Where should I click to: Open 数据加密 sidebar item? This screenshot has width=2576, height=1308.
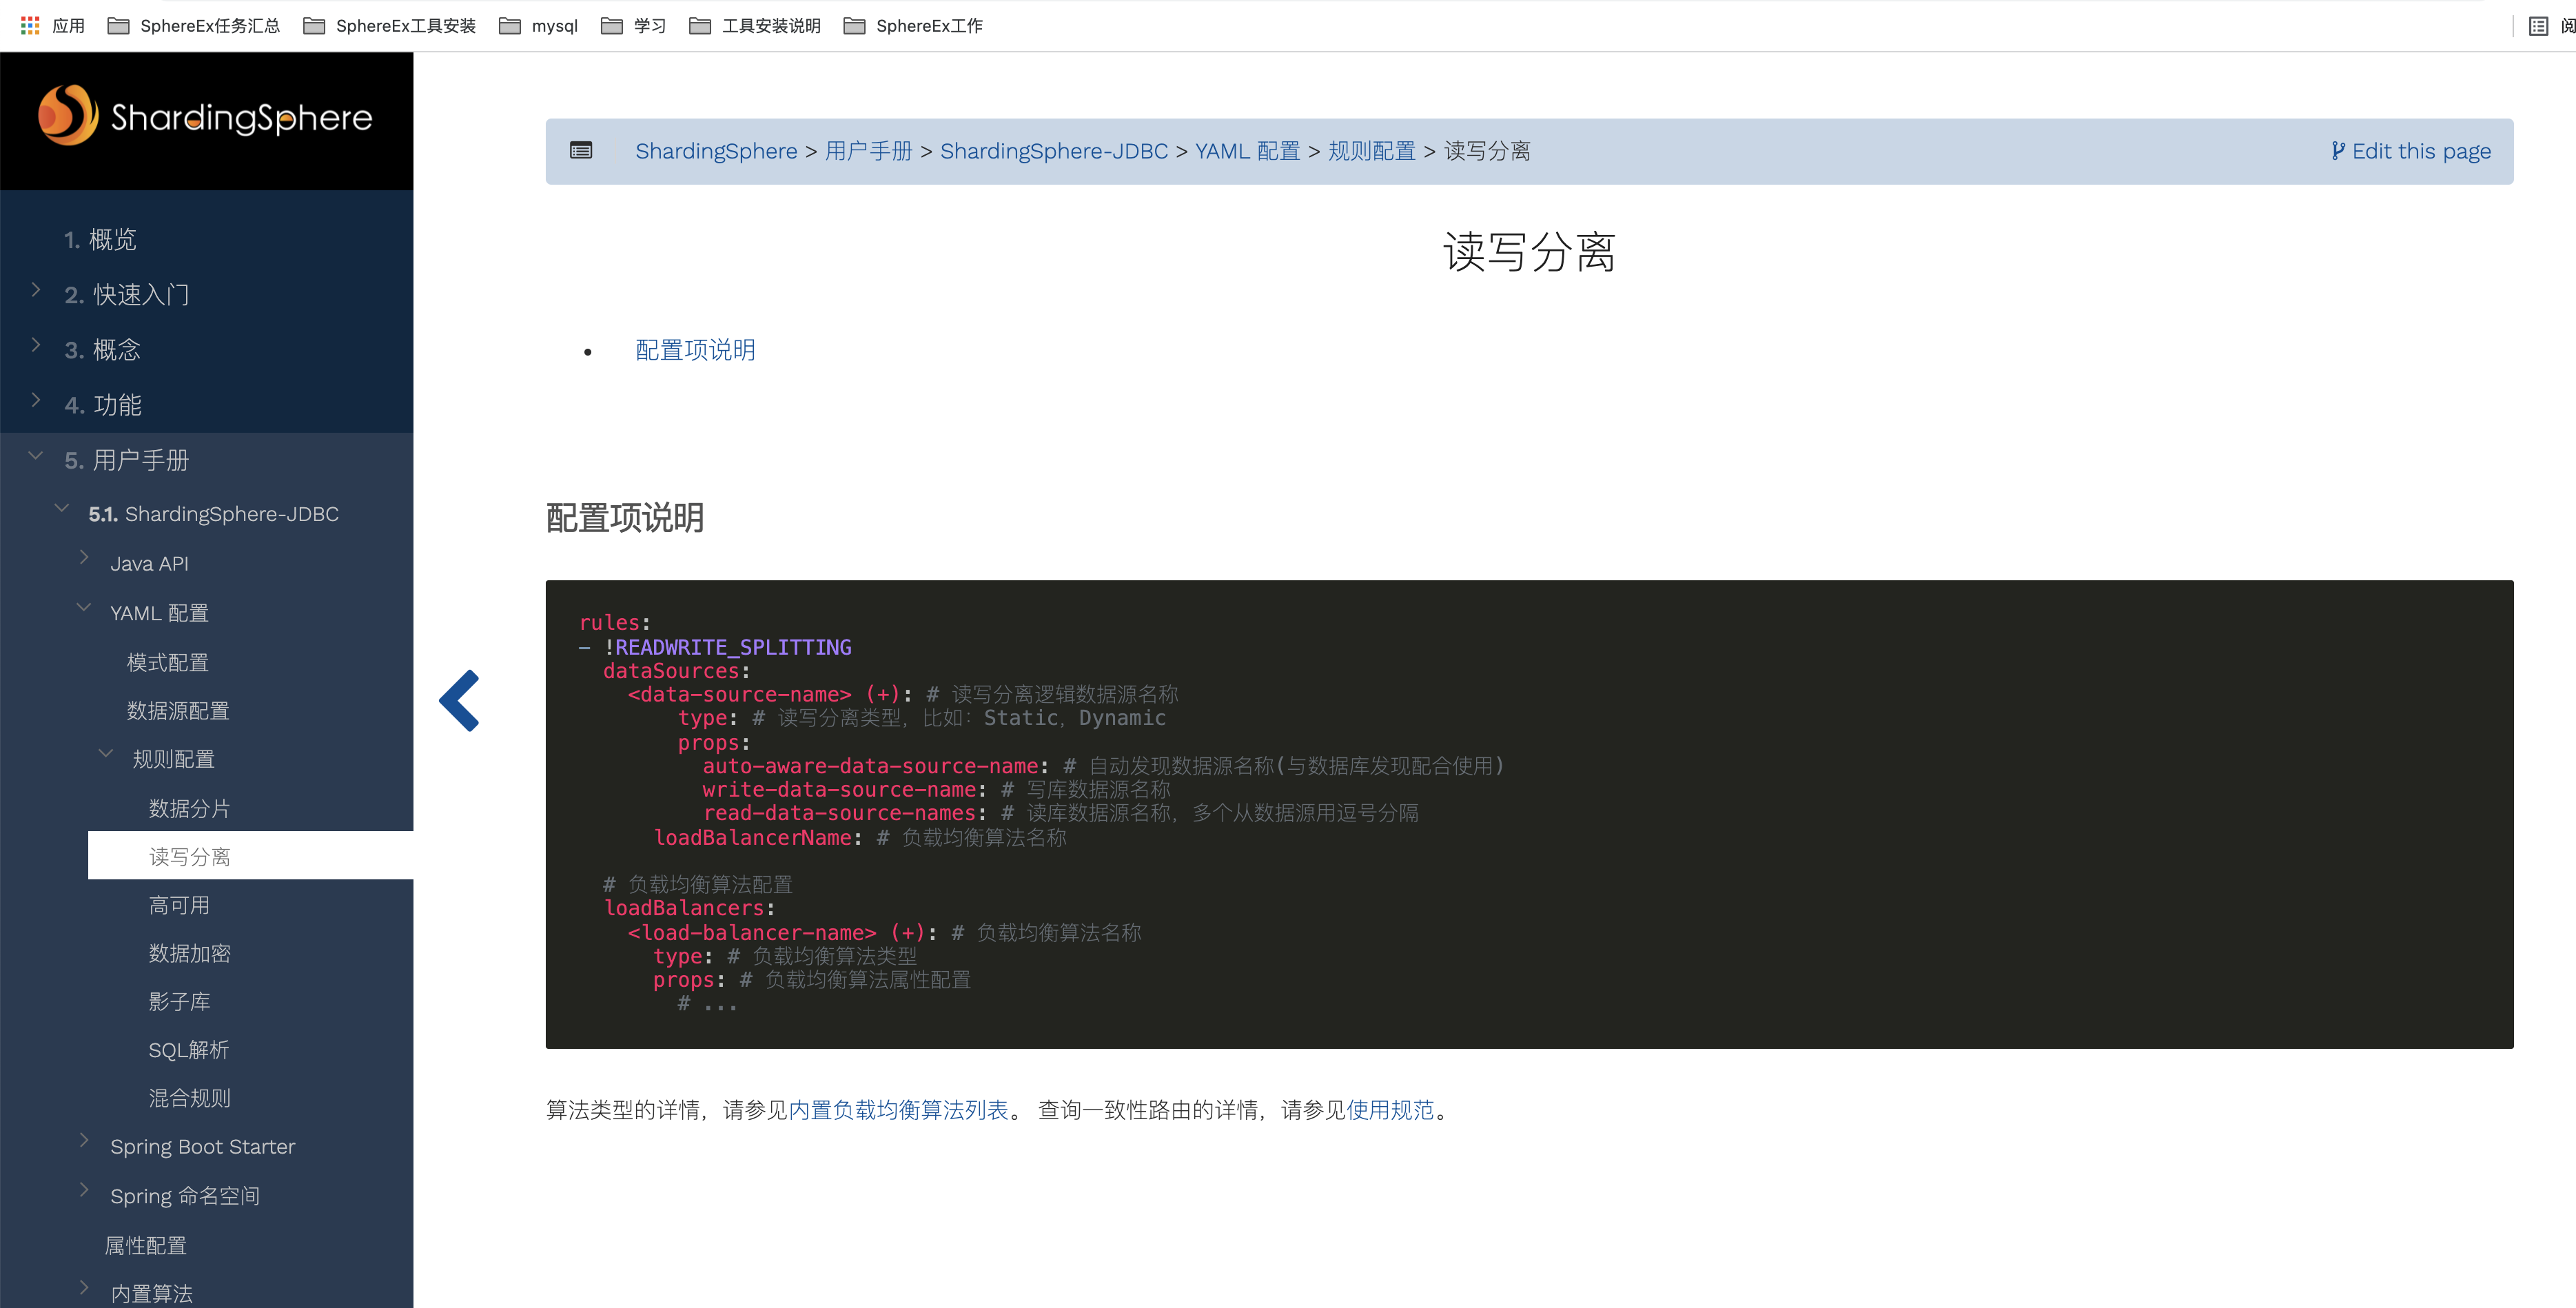[x=189, y=953]
